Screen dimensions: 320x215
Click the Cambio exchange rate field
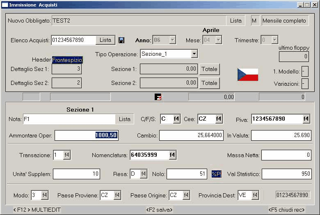pos(192,135)
